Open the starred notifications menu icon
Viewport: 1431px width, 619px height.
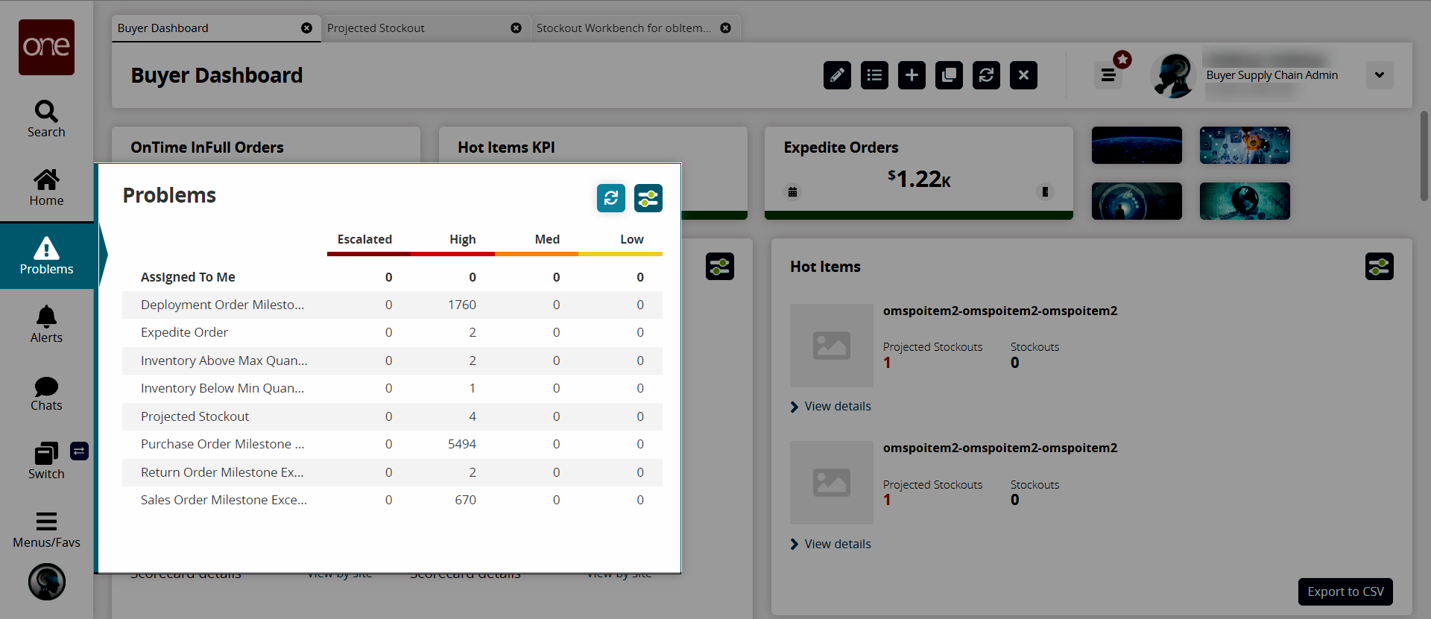click(x=1108, y=75)
